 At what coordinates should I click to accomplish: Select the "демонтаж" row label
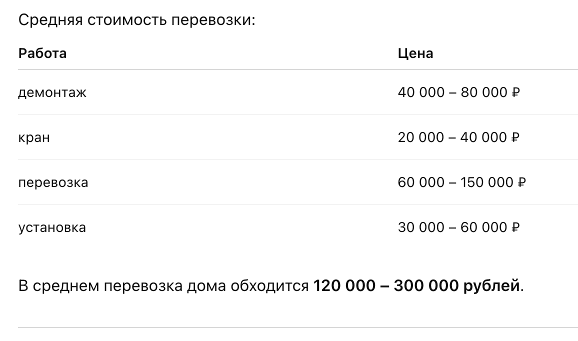click(52, 92)
